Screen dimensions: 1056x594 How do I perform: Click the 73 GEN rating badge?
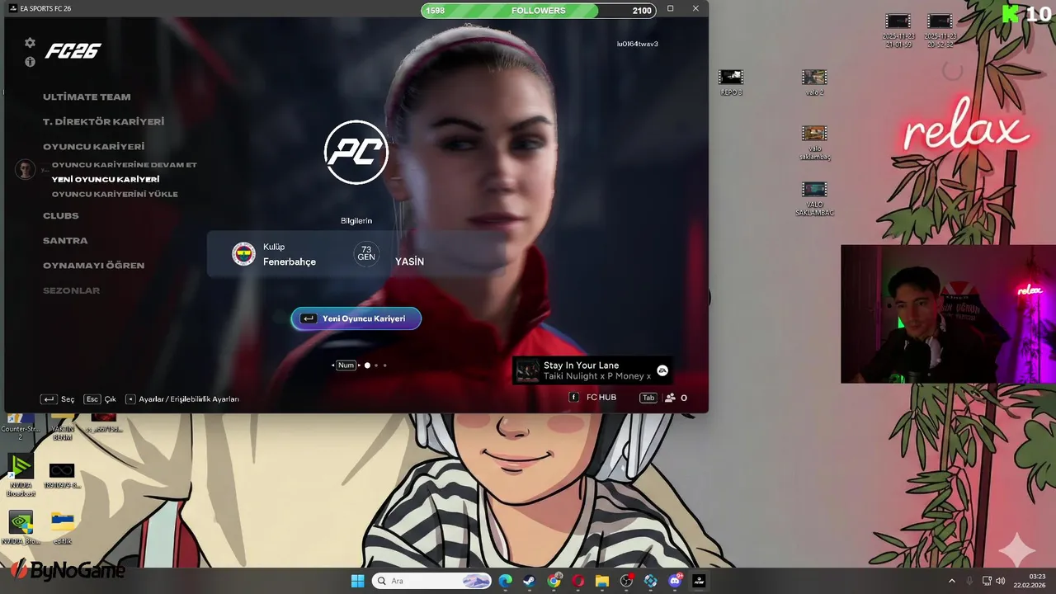point(366,253)
